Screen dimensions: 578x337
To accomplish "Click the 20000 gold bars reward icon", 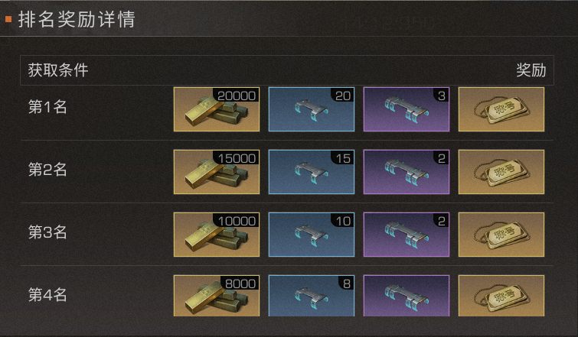I will click(x=217, y=109).
